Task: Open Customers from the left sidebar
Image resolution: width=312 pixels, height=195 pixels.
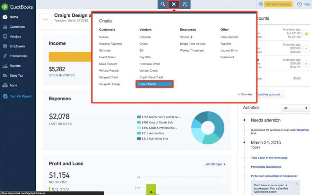Action: (17, 27)
